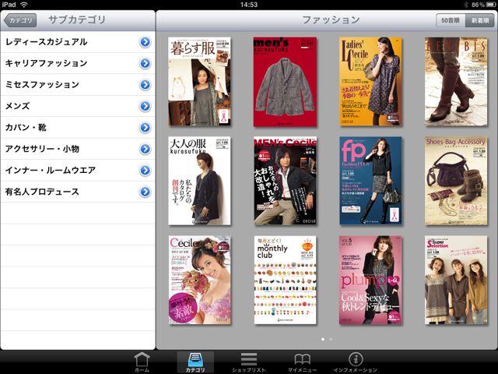Open the Information tab icon
Image resolution: width=498 pixels, height=374 pixels.
pyautogui.click(x=356, y=359)
